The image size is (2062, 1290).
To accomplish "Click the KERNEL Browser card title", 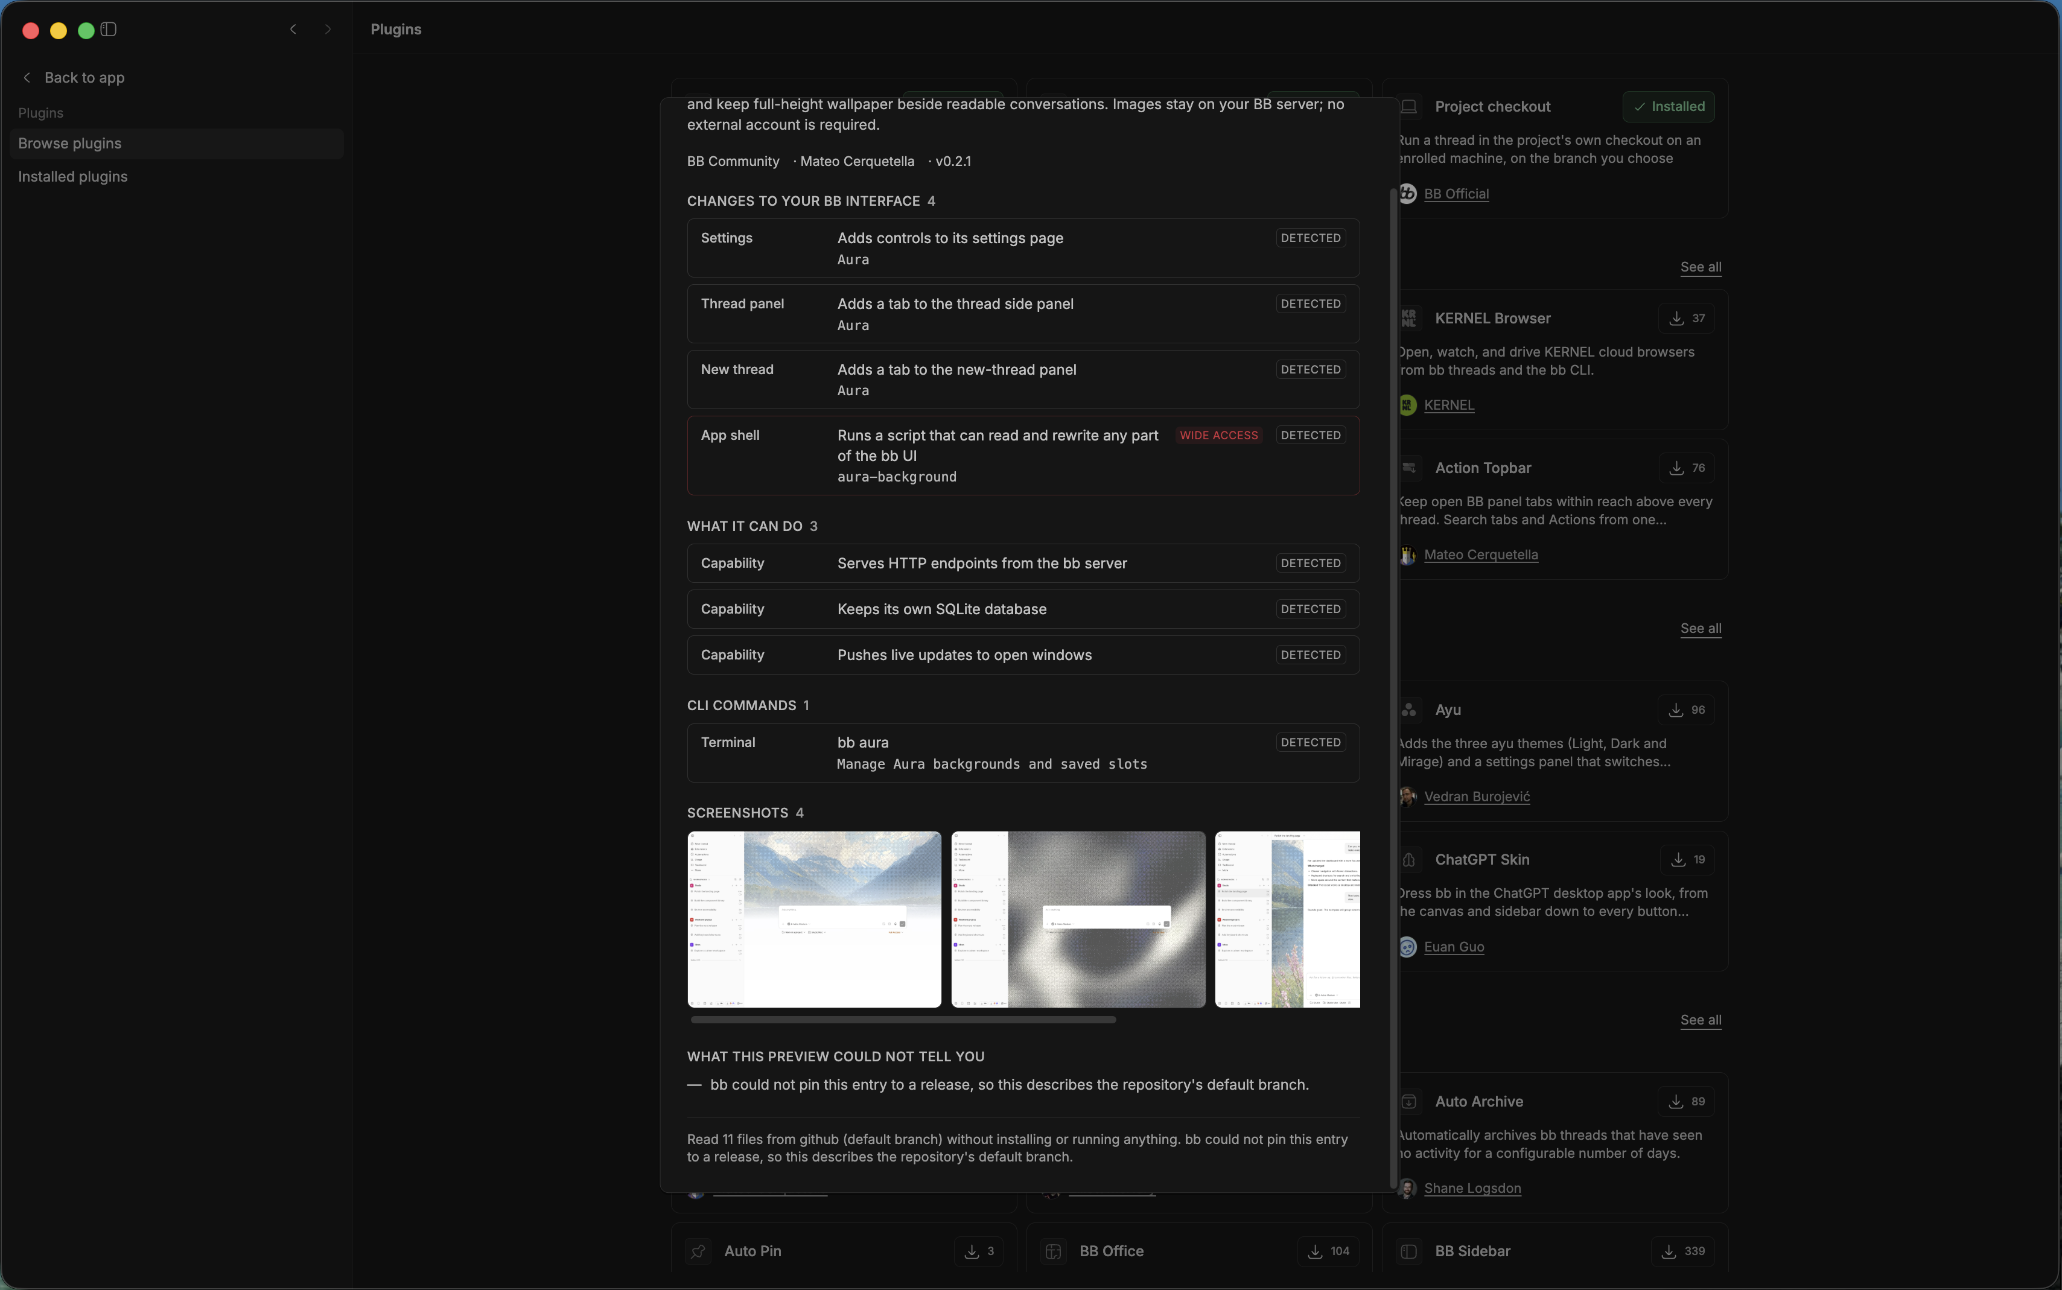I will [1492, 318].
